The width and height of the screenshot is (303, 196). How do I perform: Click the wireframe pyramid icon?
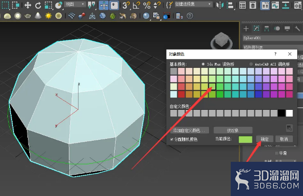click(92, 16)
